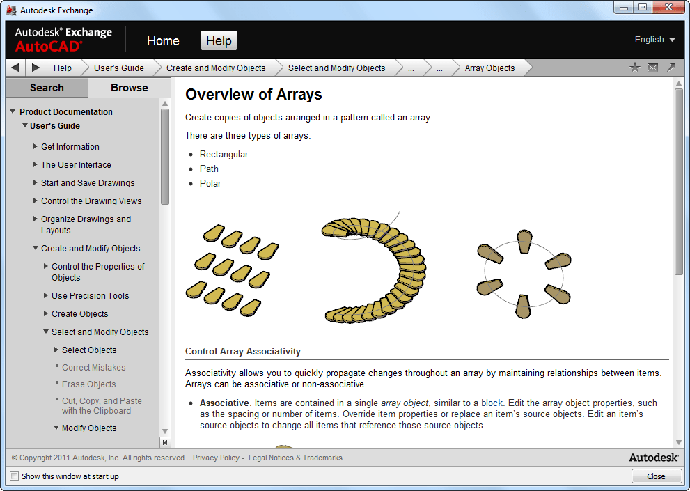Collapse Create and Modify Objects node
690x491 pixels.
pyautogui.click(x=36, y=248)
